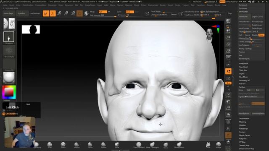Activate the Draw mode button
The width and height of the screenshot is (269, 151).
53,13
